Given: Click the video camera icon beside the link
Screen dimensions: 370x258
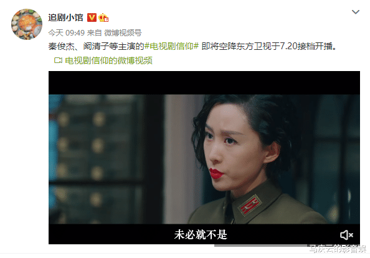Looking at the screenshot, I should point(58,60).
